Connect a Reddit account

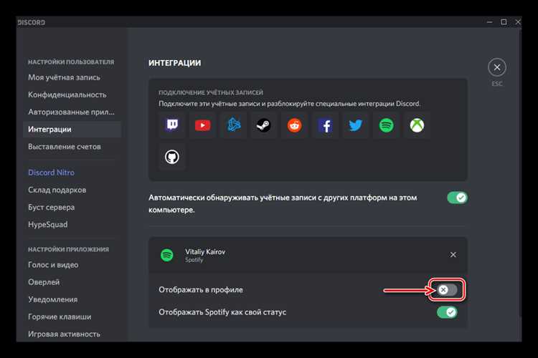click(x=294, y=125)
